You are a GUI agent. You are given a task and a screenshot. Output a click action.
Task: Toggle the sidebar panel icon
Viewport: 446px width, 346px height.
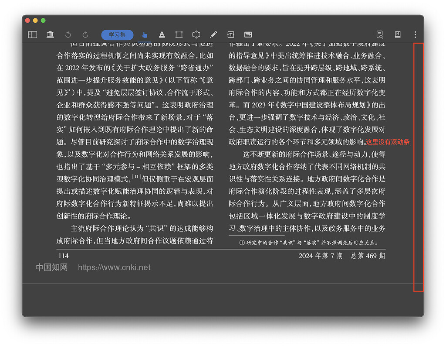32,34
